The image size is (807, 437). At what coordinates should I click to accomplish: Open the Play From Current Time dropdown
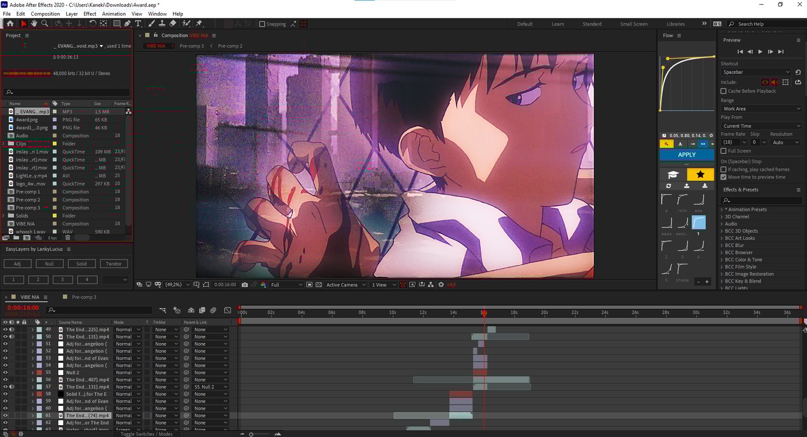coord(761,126)
